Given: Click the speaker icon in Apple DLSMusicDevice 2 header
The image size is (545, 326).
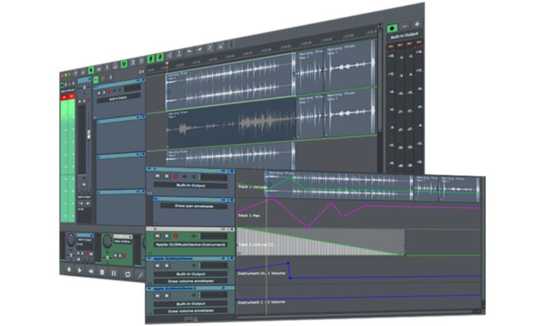Looking at the screenshot, I should (x=223, y=288).
